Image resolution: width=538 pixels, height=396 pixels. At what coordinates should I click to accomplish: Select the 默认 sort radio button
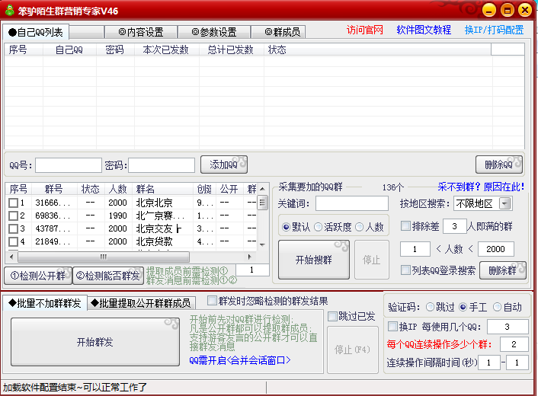point(287,227)
